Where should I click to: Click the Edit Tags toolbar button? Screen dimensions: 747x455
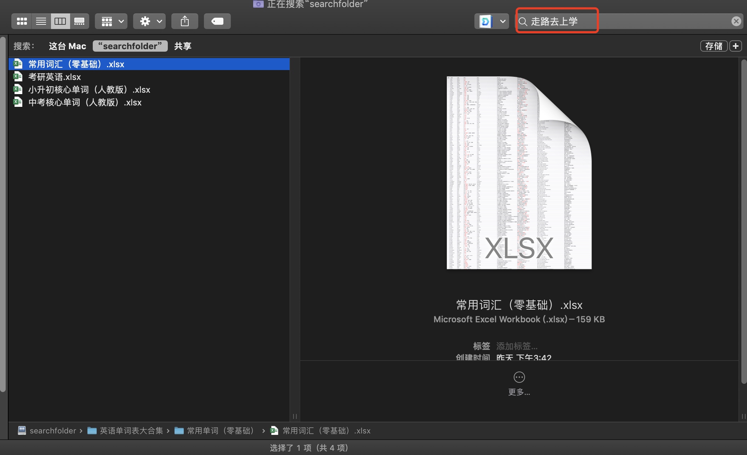point(217,21)
